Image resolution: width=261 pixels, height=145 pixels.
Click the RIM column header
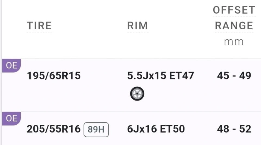(x=138, y=26)
